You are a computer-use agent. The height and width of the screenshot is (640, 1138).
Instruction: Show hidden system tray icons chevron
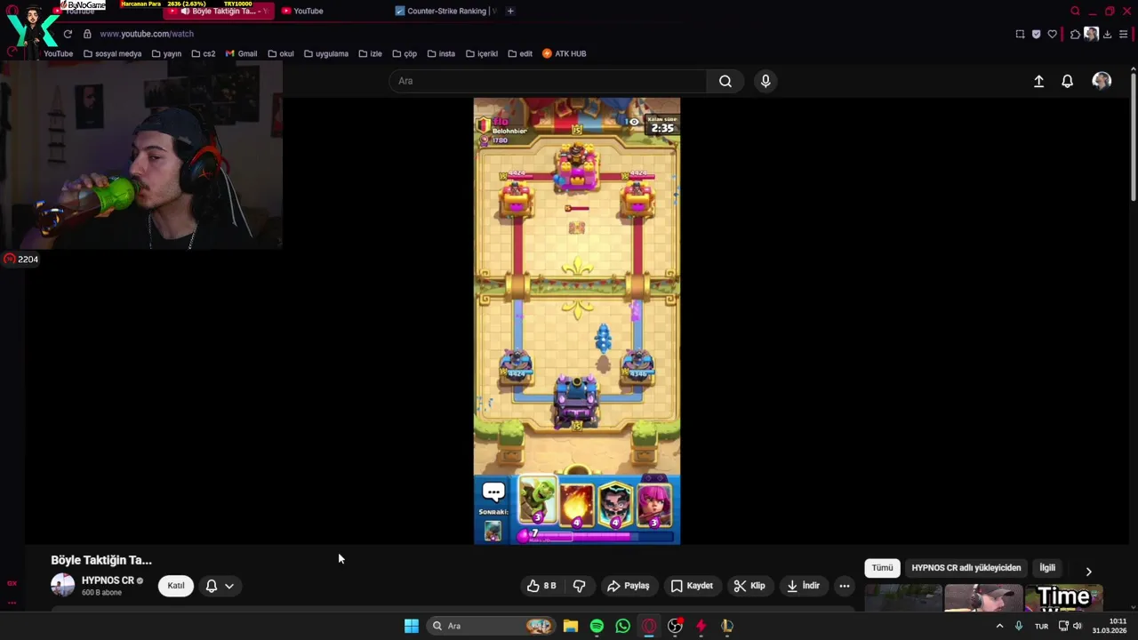coord(999,626)
